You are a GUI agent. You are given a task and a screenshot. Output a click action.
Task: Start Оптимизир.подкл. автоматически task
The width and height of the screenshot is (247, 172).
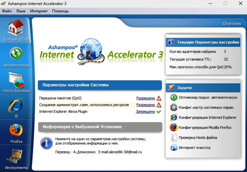[x=208, y=98]
